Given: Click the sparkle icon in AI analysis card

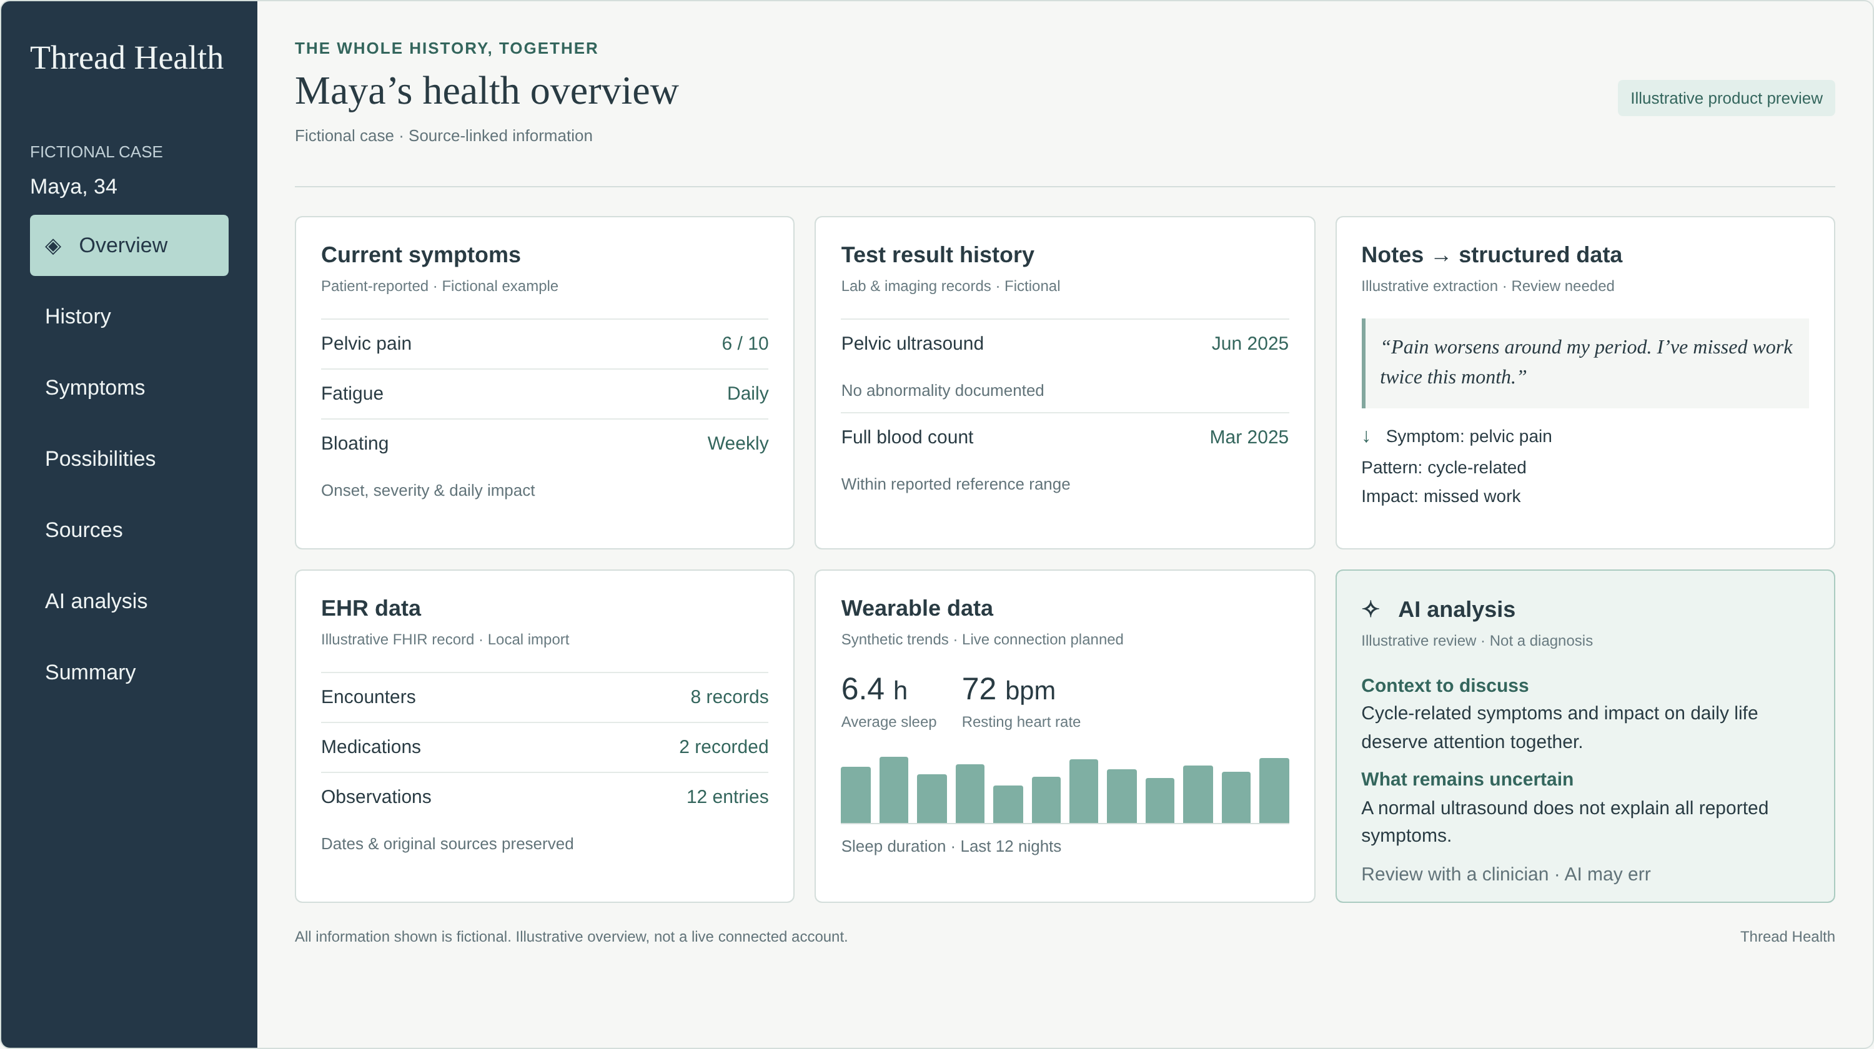Looking at the screenshot, I should 1371,609.
